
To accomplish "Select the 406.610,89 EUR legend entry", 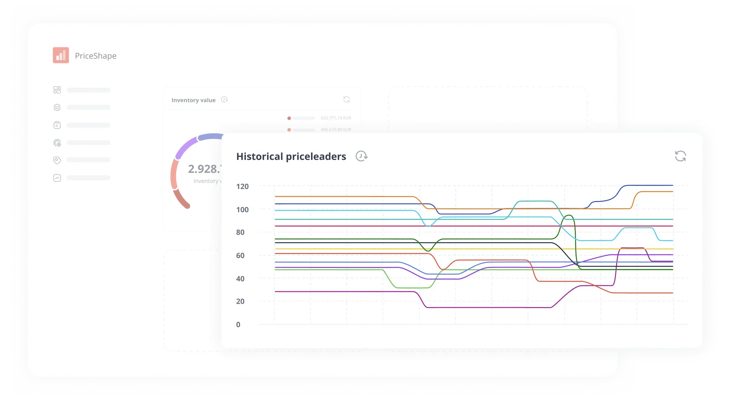I will click(336, 130).
